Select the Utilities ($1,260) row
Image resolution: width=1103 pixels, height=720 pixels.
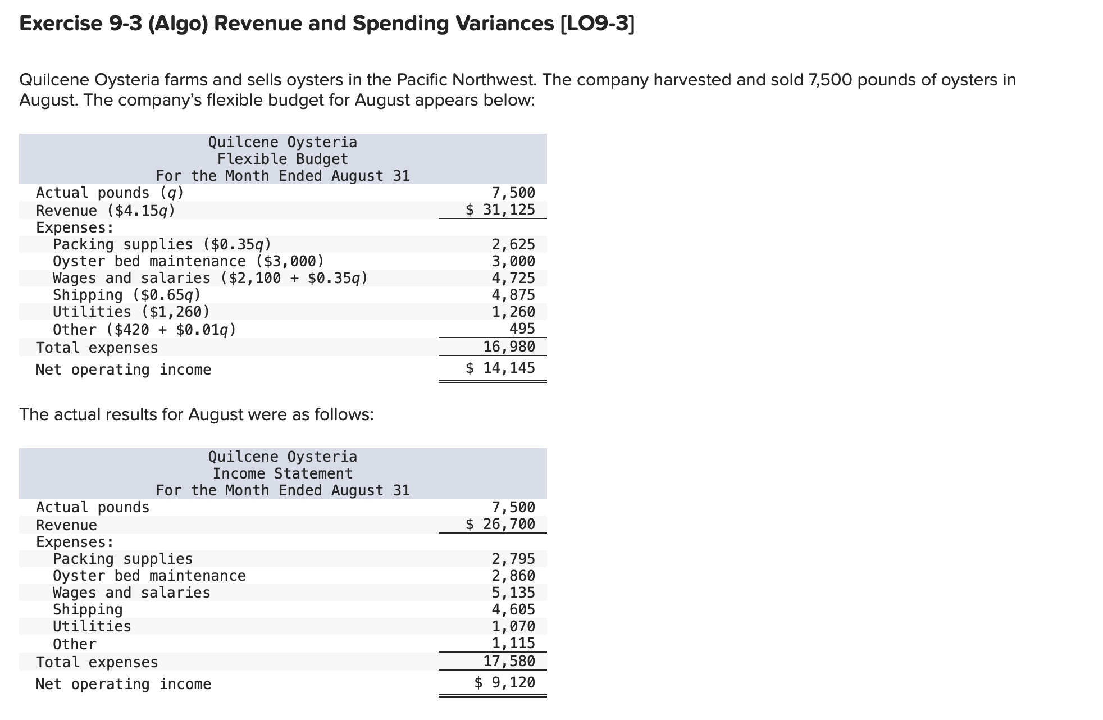click(131, 312)
